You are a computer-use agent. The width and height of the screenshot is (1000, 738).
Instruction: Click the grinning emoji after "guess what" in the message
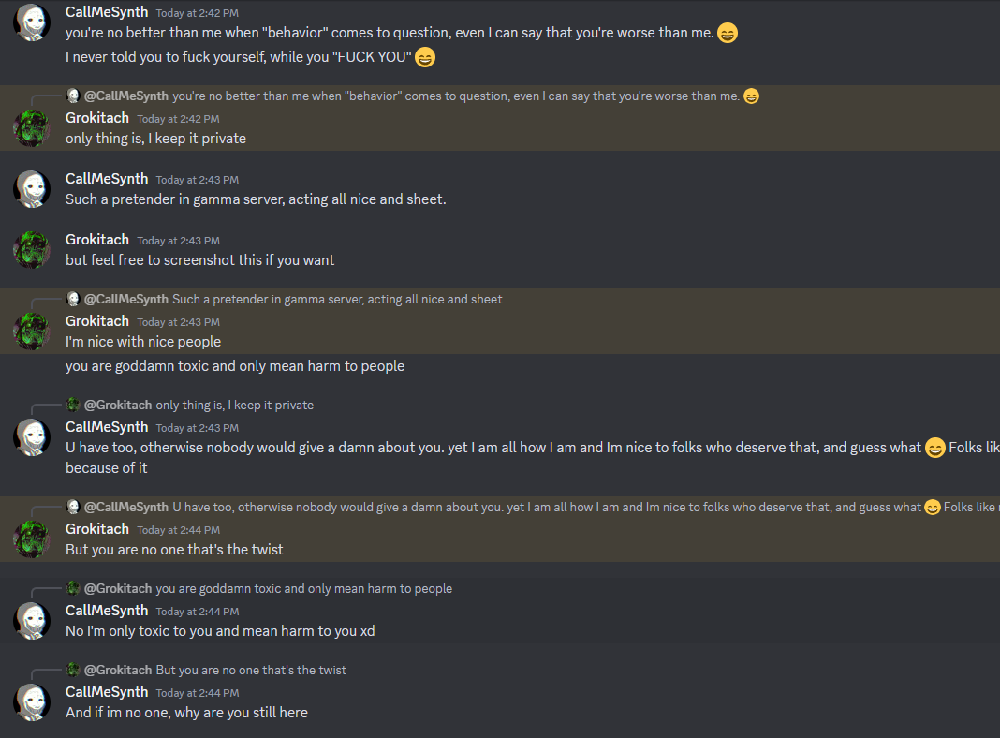click(x=934, y=448)
